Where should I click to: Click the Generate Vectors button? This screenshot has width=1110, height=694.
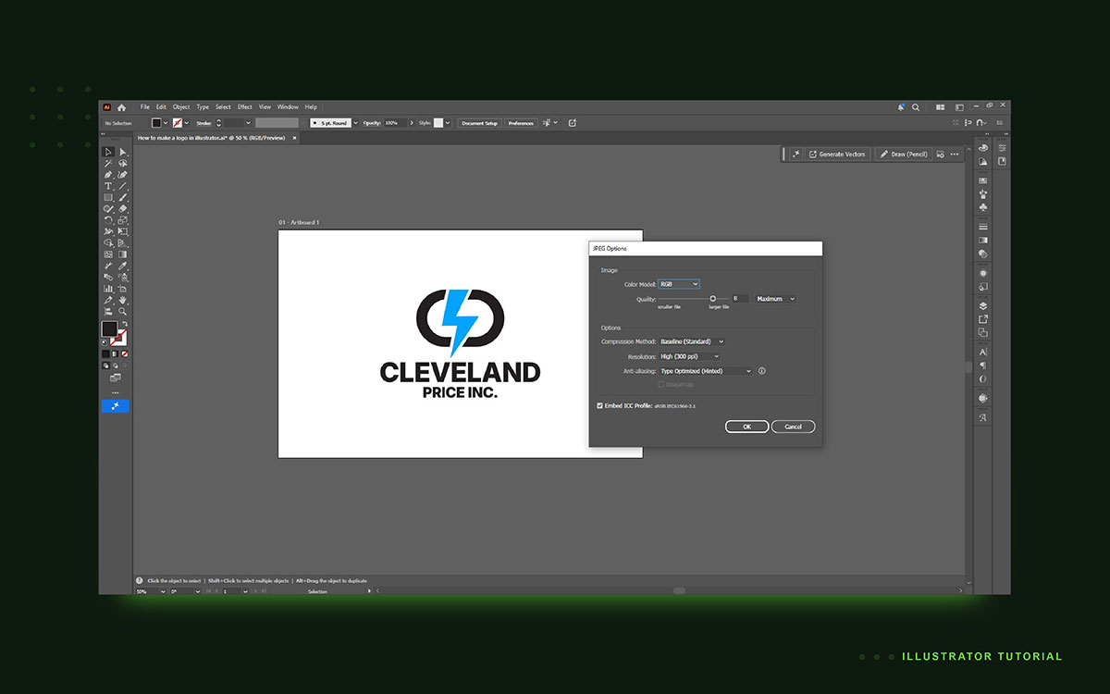coord(837,155)
